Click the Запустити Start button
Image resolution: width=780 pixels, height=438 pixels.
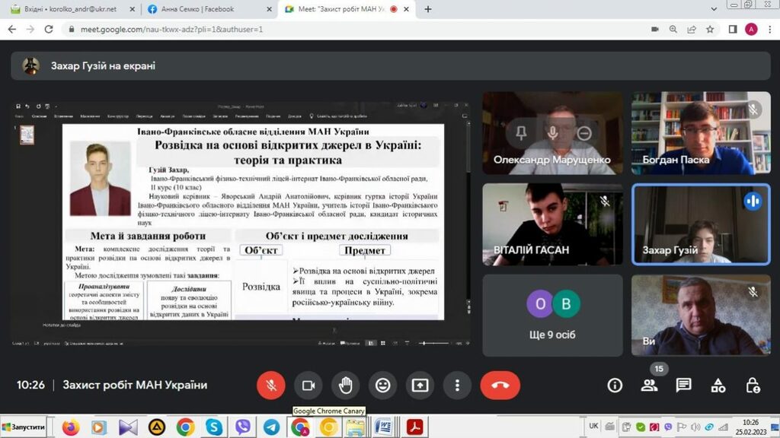(24, 427)
